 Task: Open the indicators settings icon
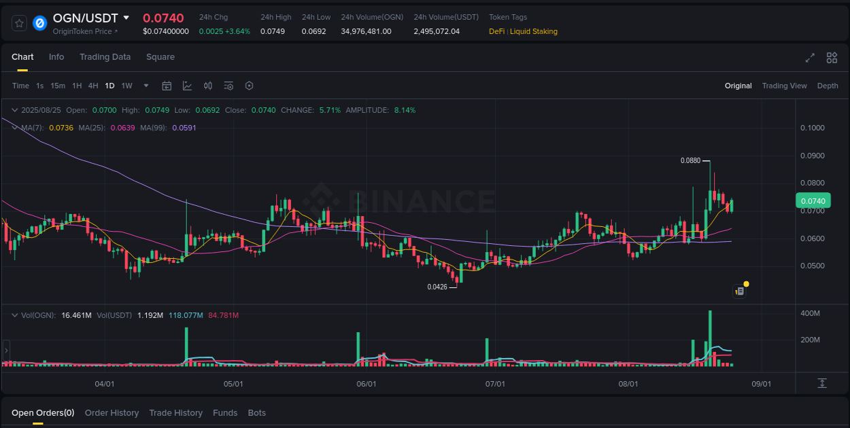click(228, 86)
